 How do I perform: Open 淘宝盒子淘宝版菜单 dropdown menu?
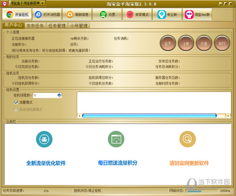pyautogui.click(x=27, y=3)
